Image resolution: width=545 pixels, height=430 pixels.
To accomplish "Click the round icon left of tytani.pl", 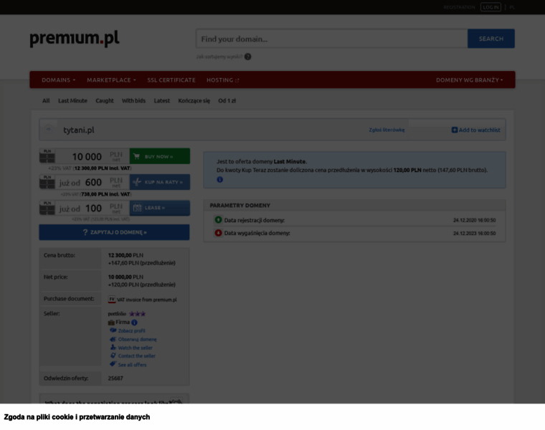I will coord(49,130).
